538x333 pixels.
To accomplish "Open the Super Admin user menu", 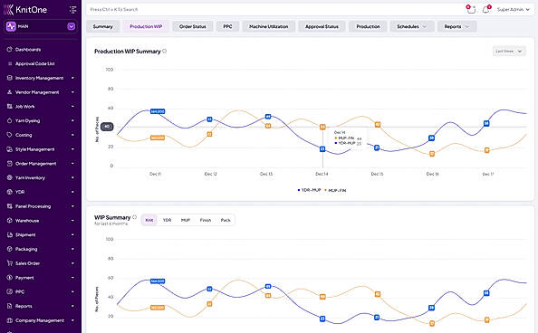I will [513, 10].
